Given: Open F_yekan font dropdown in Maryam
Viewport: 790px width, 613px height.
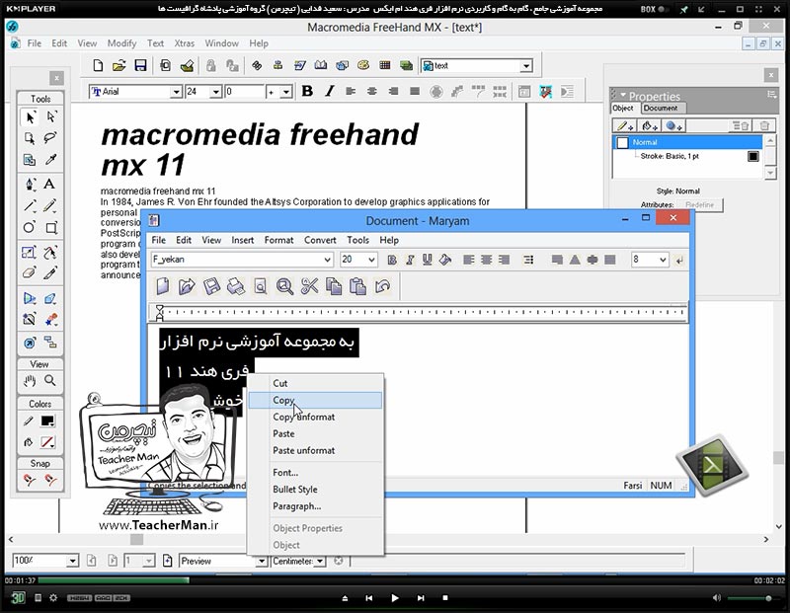Looking at the screenshot, I should pos(328,260).
